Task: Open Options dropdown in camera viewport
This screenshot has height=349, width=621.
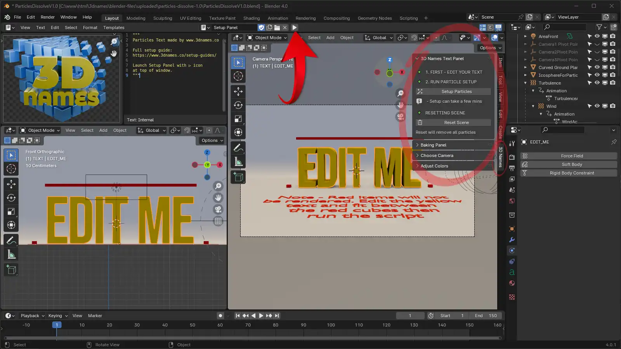Action: [x=491, y=48]
